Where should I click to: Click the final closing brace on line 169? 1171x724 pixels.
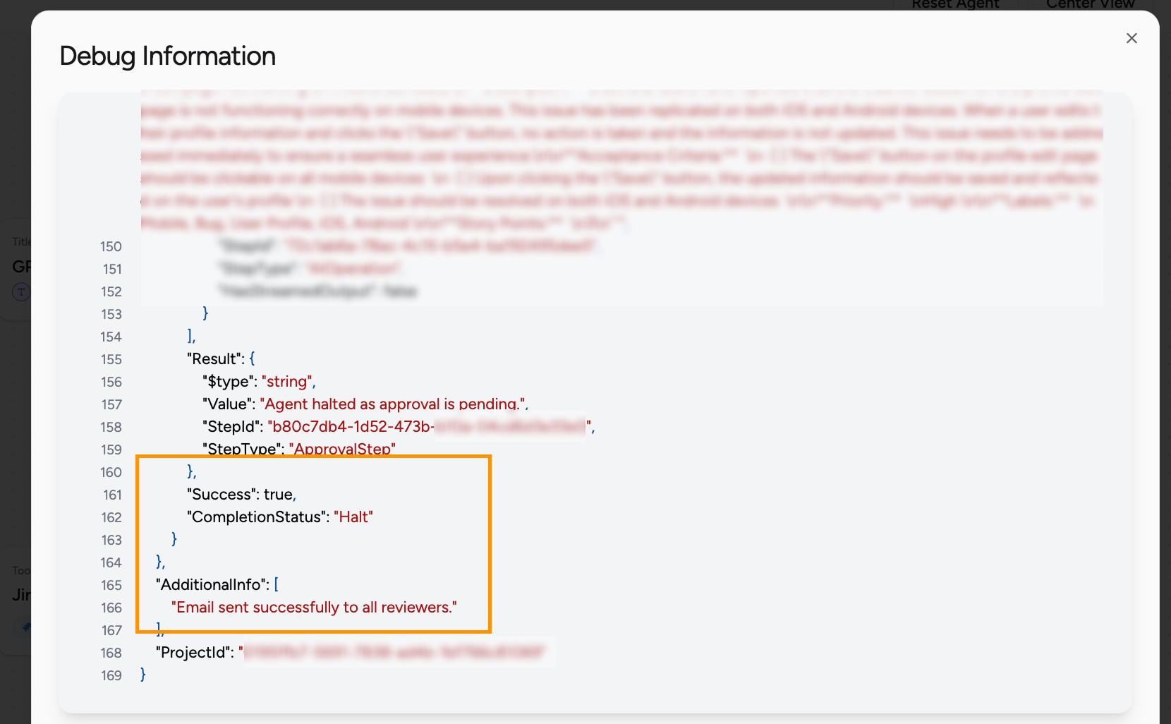(143, 675)
